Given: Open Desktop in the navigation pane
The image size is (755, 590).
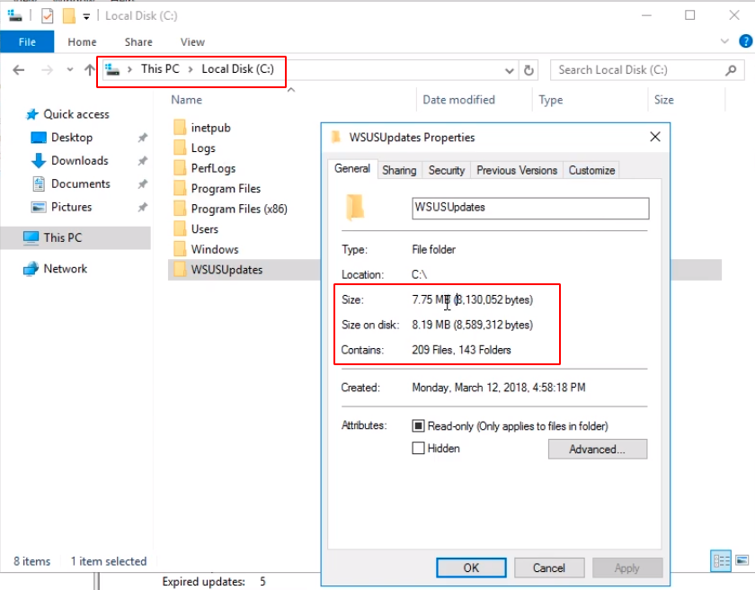Looking at the screenshot, I should tap(72, 138).
